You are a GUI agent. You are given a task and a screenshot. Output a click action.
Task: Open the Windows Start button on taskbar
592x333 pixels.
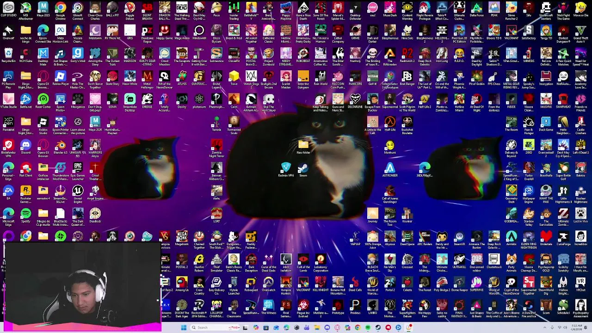pyautogui.click(x=184, y=327)
